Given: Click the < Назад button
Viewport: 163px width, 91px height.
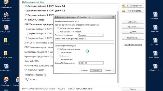Looking at the screenshot, I should 84,71.
